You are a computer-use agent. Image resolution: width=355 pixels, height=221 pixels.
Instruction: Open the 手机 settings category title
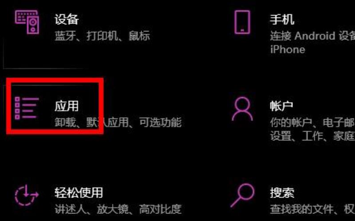(x=282, y=19)
